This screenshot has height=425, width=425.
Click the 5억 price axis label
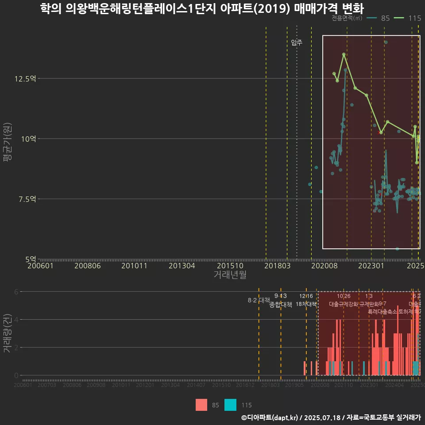click(x=31, y=259)
